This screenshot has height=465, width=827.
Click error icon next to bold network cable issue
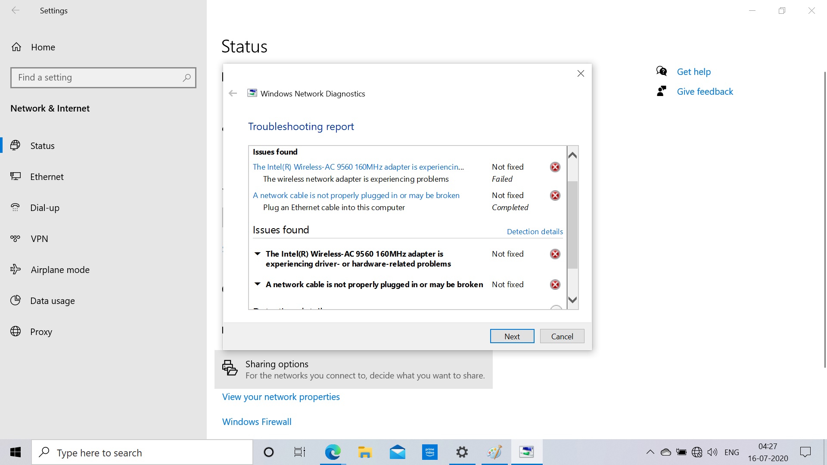coord(555,285)
